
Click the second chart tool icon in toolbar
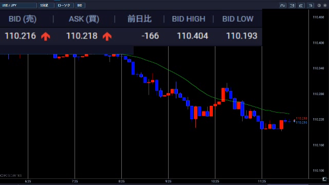(292, 6)
